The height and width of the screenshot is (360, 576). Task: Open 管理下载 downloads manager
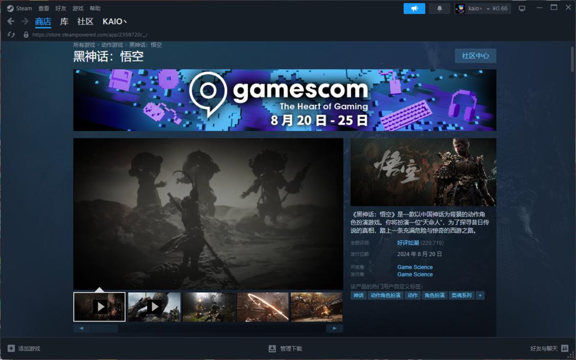(x=291, y=349)
